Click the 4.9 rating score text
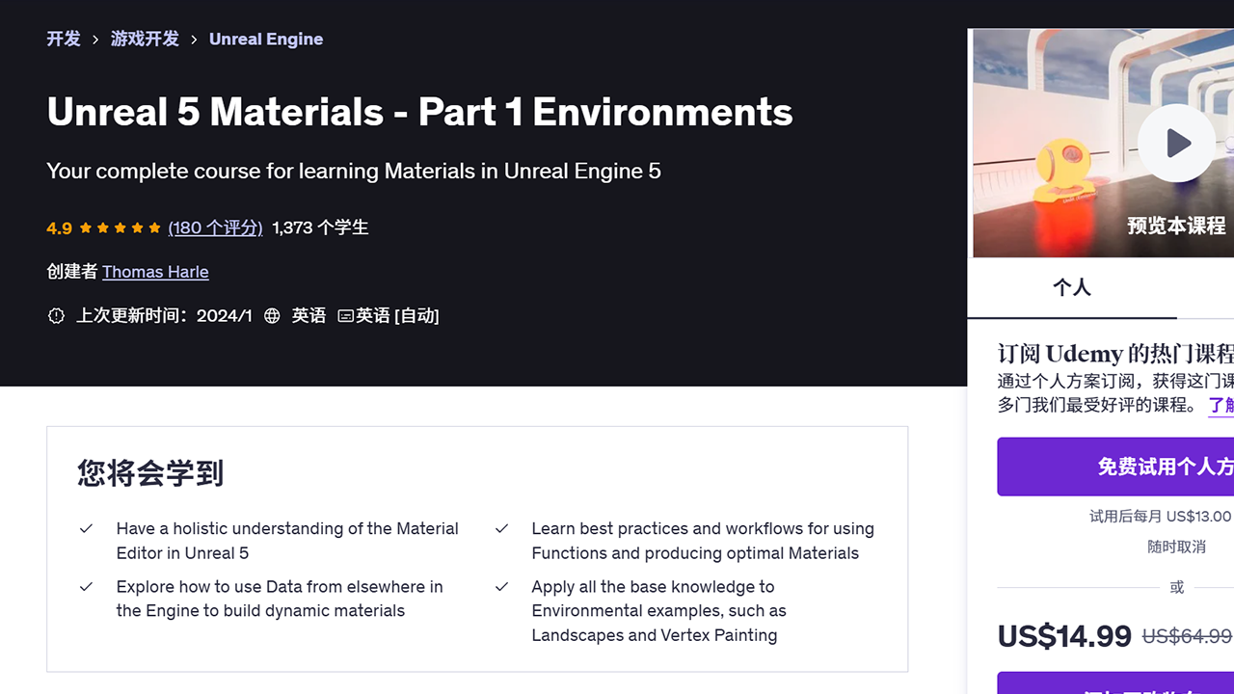Image resolution: width=1234 pixels, height=694 pixels. pos(59,227)
